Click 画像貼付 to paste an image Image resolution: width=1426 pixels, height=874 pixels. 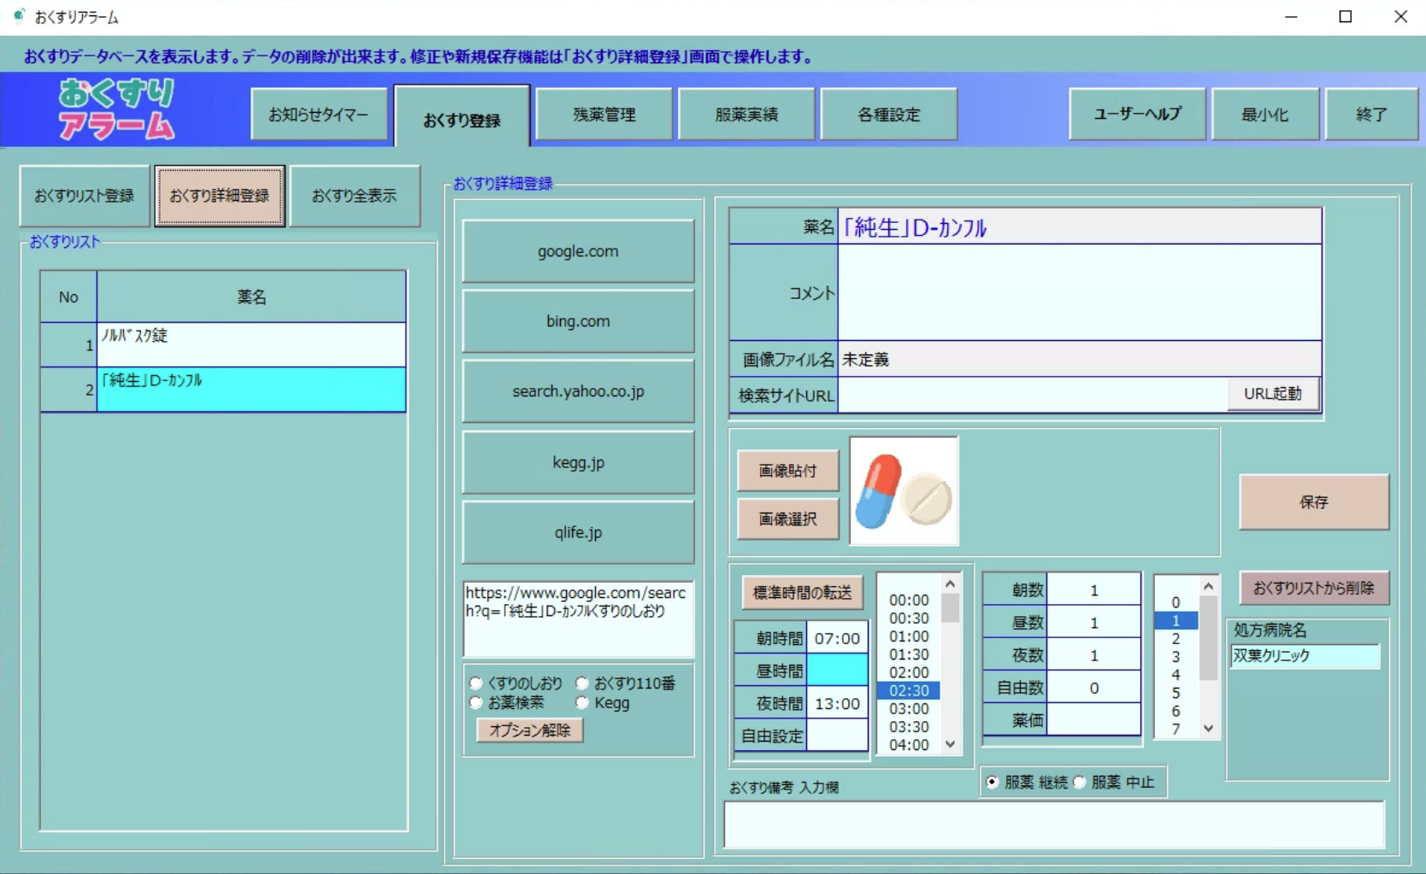tap(787, 470)
